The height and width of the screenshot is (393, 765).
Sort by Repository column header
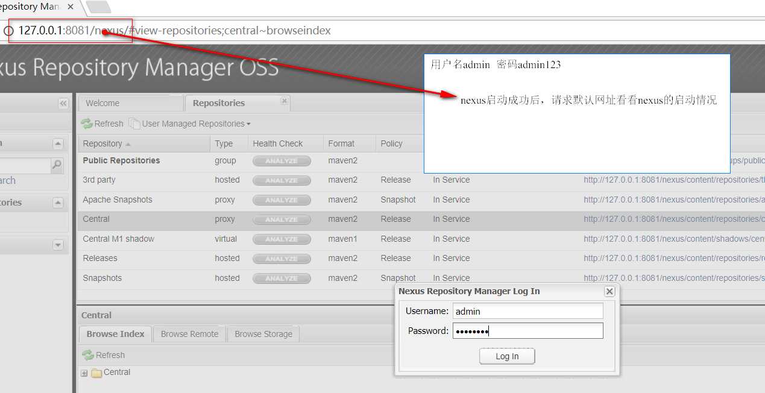point(144,143)
